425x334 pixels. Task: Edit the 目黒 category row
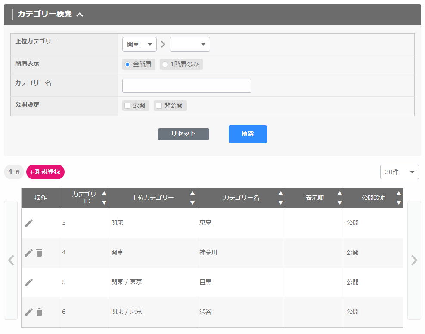(x=29, y=282)
